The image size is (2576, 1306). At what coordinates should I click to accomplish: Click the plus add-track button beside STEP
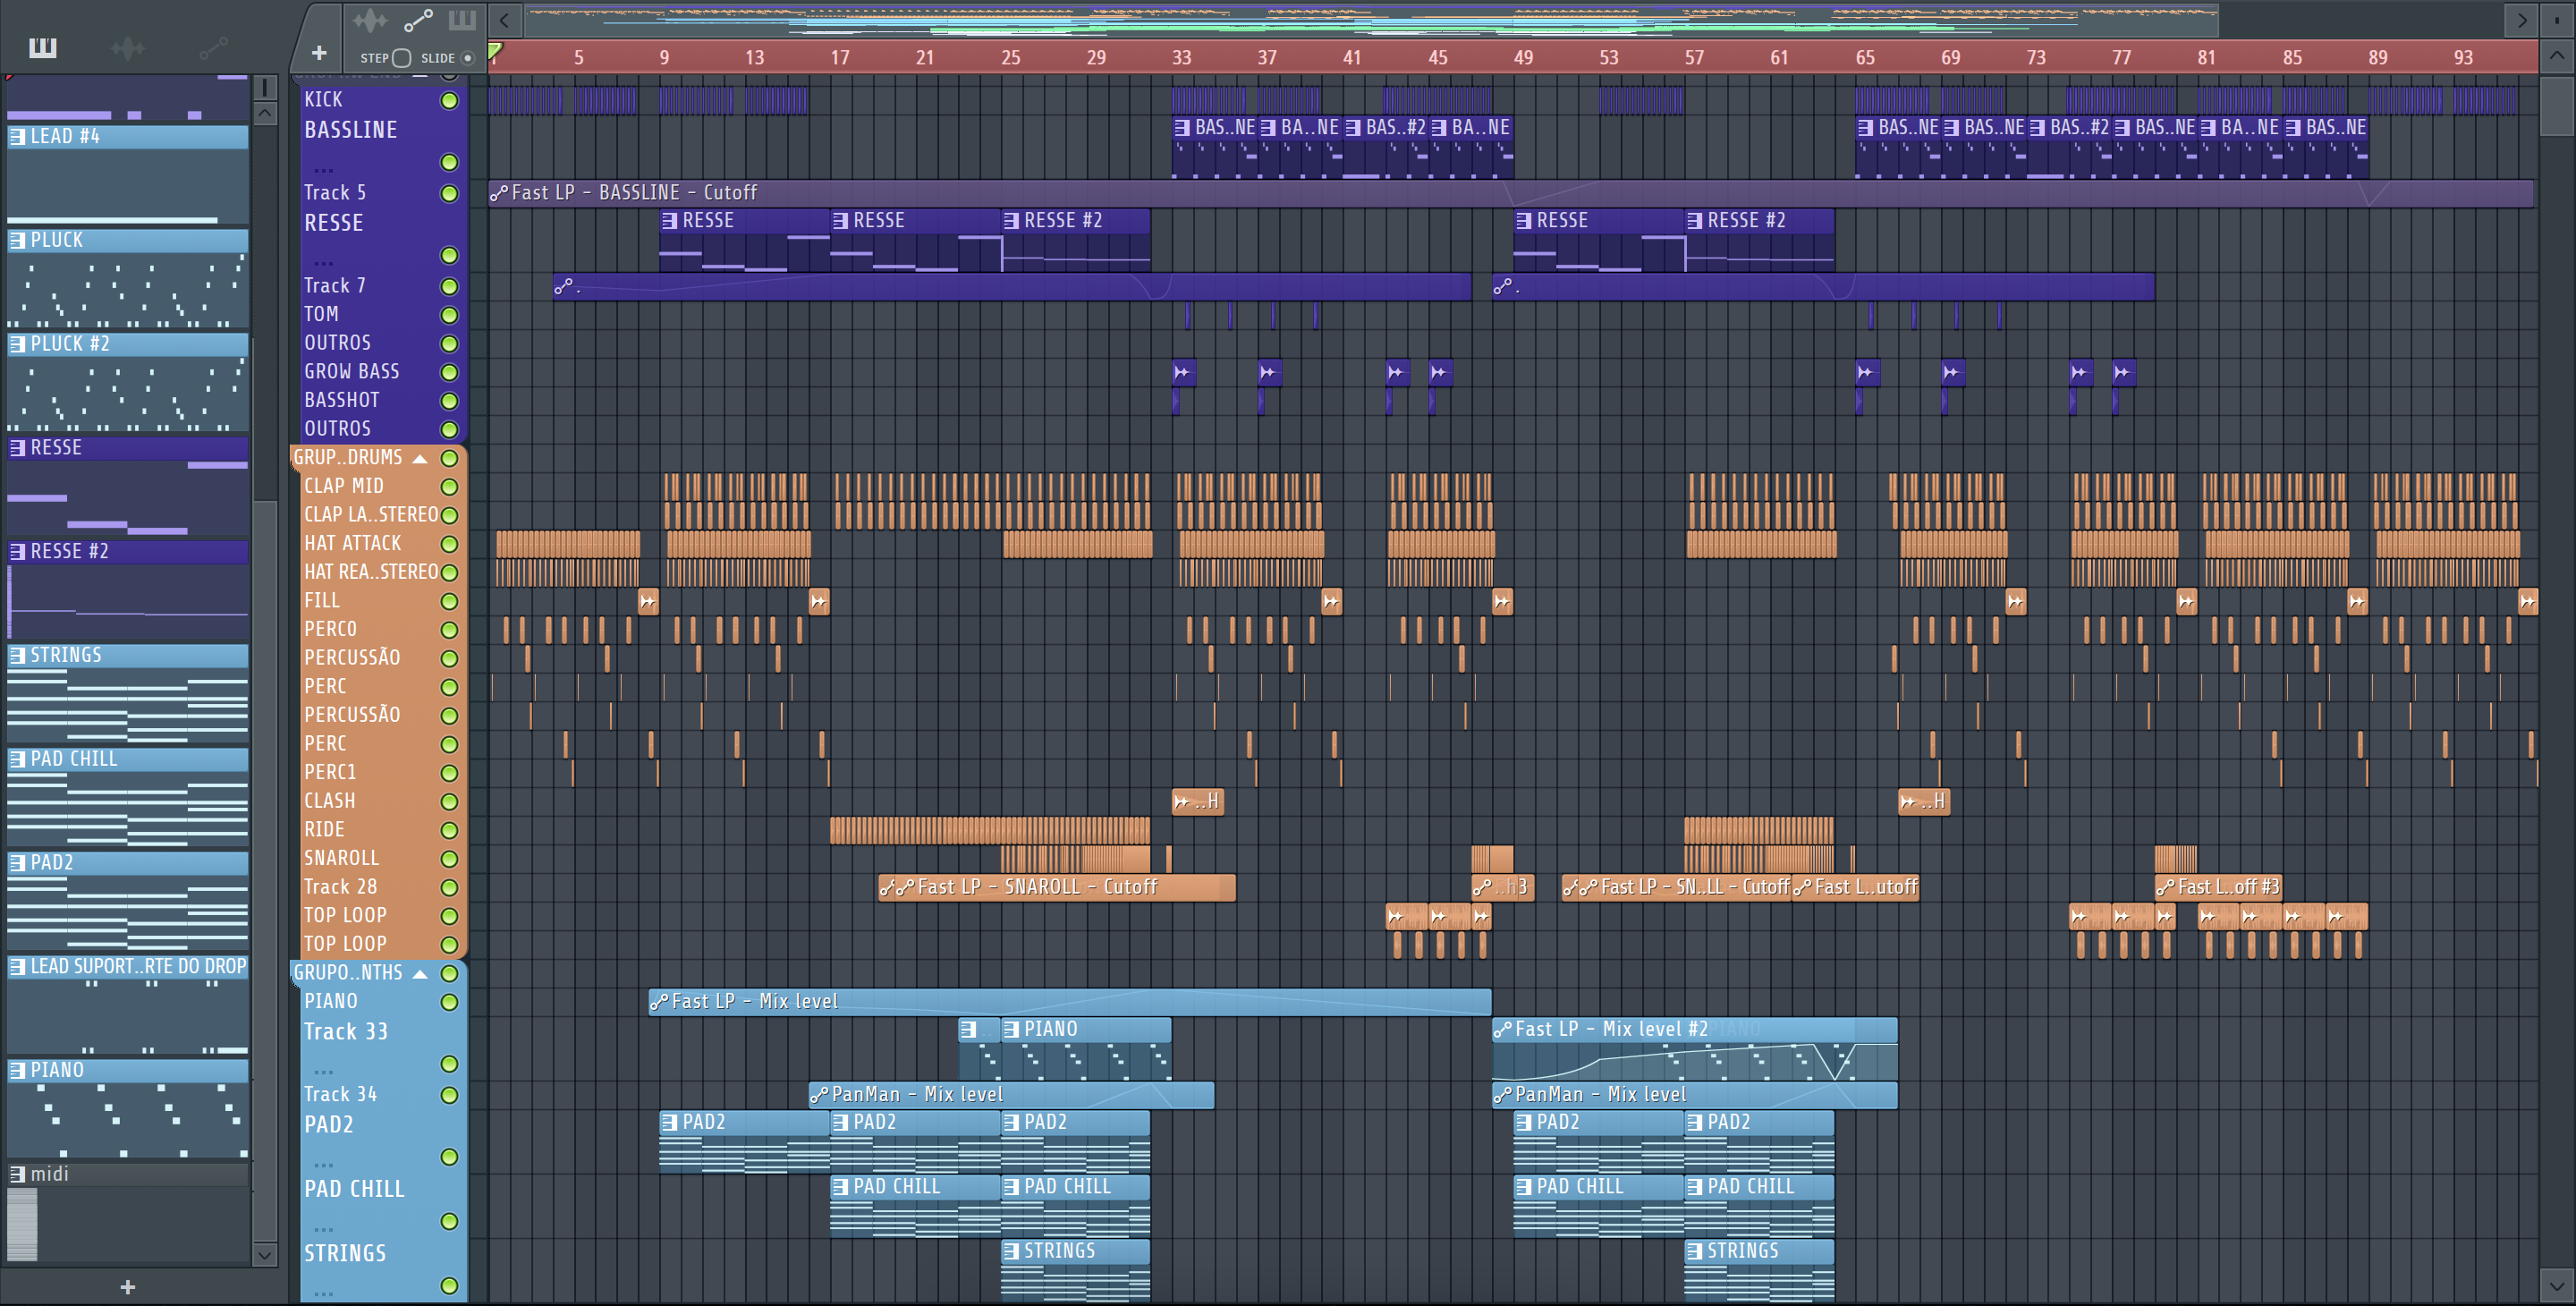click(319, 53)
